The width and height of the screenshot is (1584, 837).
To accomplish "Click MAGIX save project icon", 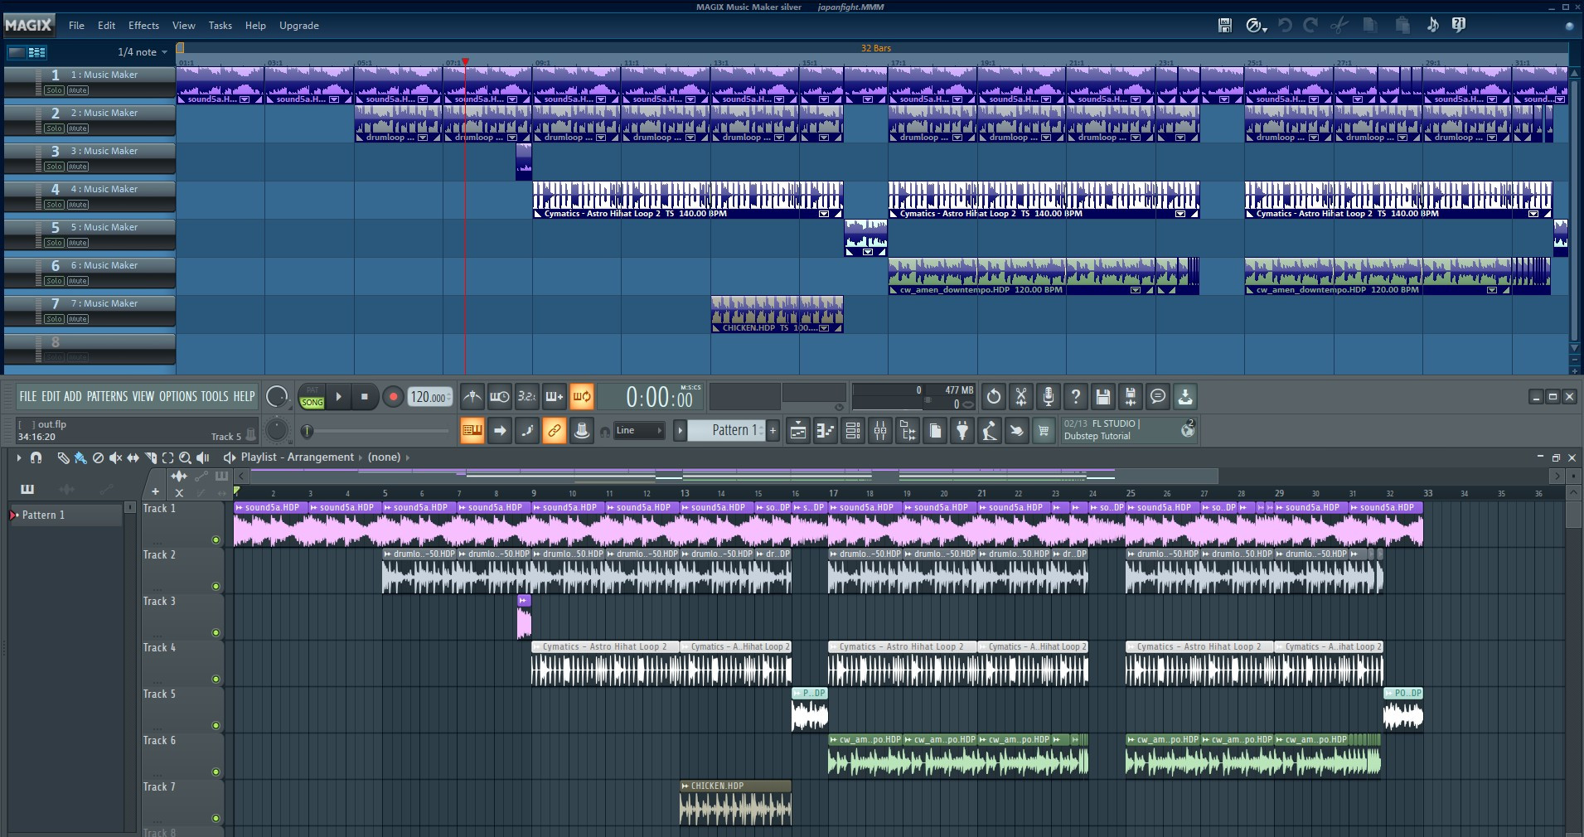I will 1225,26.
